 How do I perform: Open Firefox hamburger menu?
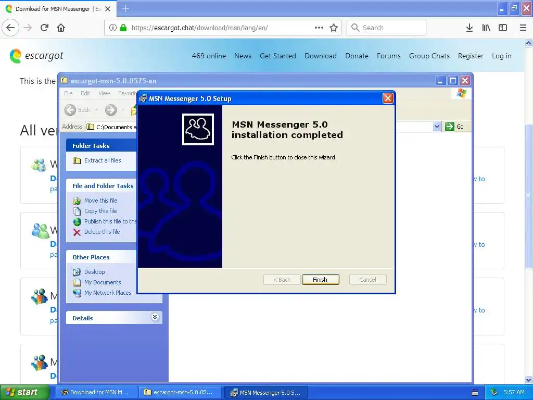[x=523, y=28]
